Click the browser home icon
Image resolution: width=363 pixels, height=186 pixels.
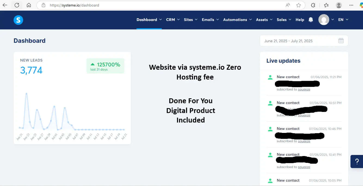tap(29, 5)
